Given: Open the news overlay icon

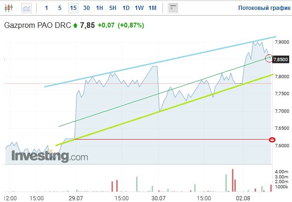Looking at the screenshot, I should point(173,8).
